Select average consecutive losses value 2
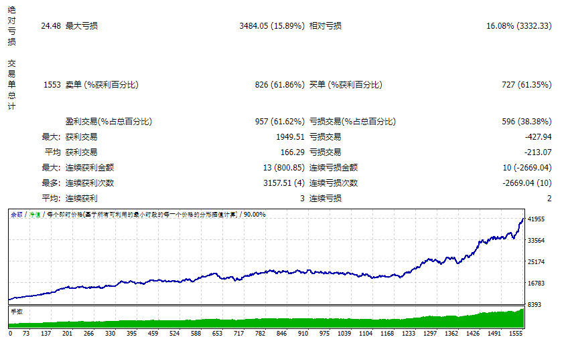The height and width of the screenshot is (343, 570). click(x=549, y=199)
